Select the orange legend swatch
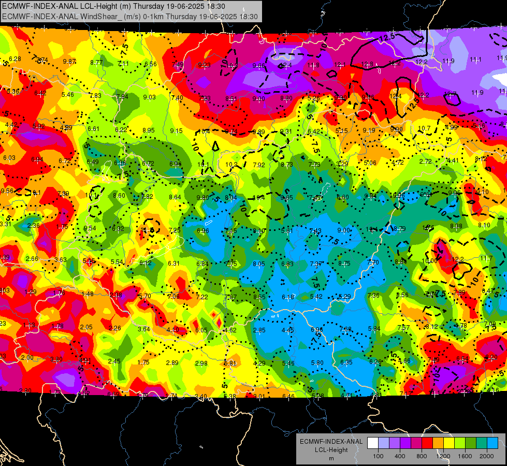 pyautogui.click(x=438, y=443)
